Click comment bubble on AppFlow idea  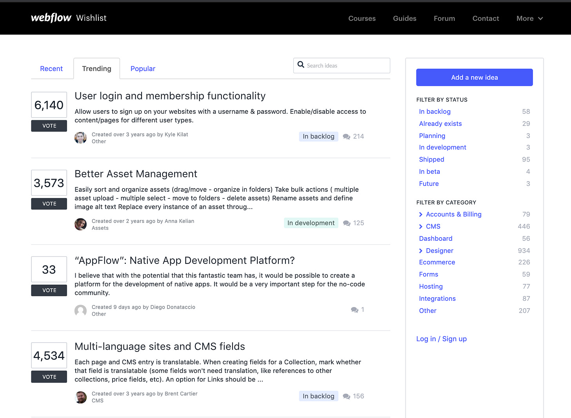(355, 310)
